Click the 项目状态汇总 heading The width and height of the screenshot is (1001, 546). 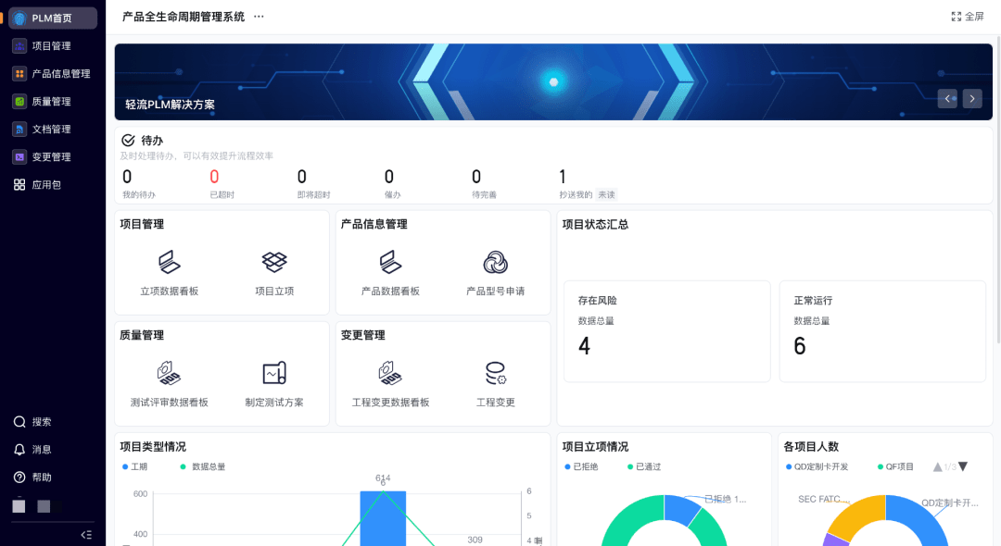pyautogui.click(x=595, y=224)
